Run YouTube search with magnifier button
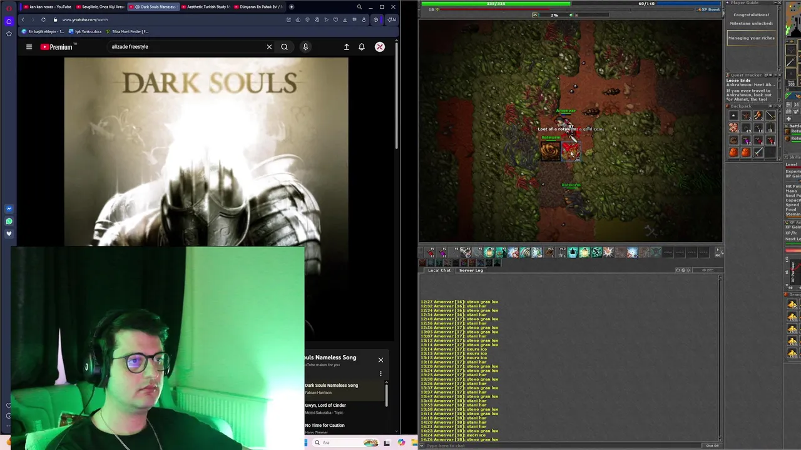 (284, 47)
